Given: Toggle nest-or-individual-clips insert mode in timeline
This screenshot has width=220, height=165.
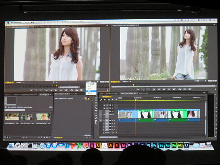Looking at the screenshot, I should pyautogui.click(x=101, y=100).
